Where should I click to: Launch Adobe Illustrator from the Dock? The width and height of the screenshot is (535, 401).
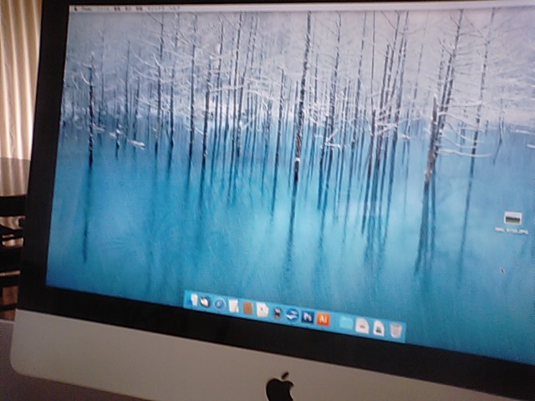coord(324,319)
